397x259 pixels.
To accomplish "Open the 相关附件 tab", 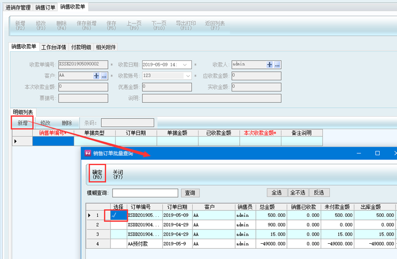I will point(106,47).
